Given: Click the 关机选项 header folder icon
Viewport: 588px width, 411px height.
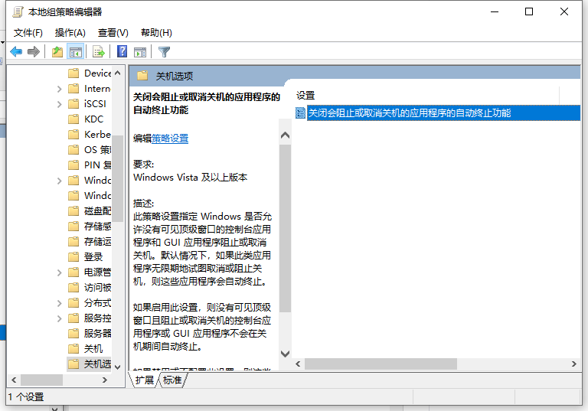Looking at the screenshot, I should coord(142,76).
